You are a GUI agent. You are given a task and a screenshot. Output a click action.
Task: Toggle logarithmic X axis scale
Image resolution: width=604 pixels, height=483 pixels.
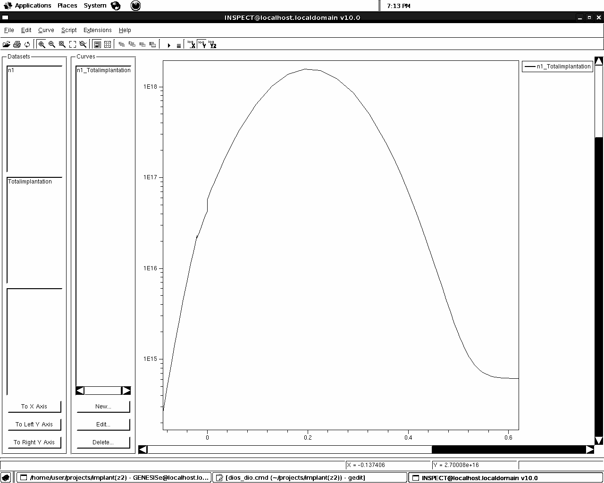(191, 44)
